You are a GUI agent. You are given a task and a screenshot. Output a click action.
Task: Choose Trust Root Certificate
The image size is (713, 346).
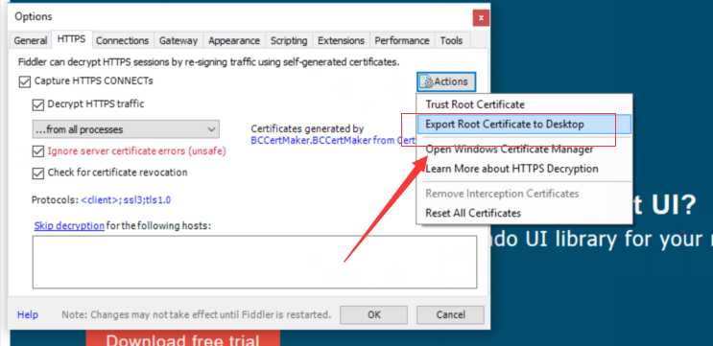pyautogui.click(x=524, y=104)
